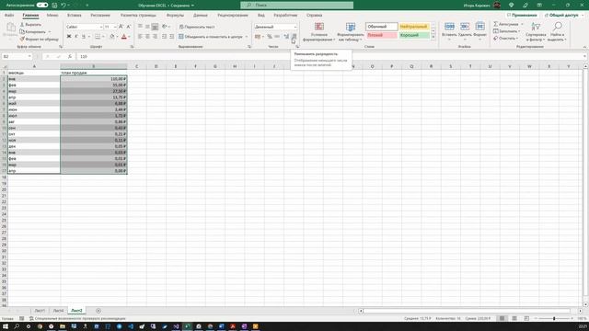Screen dimensions: 589x331
Task: Click the zoom slider handle in status bar
Action: pos(554,319)
